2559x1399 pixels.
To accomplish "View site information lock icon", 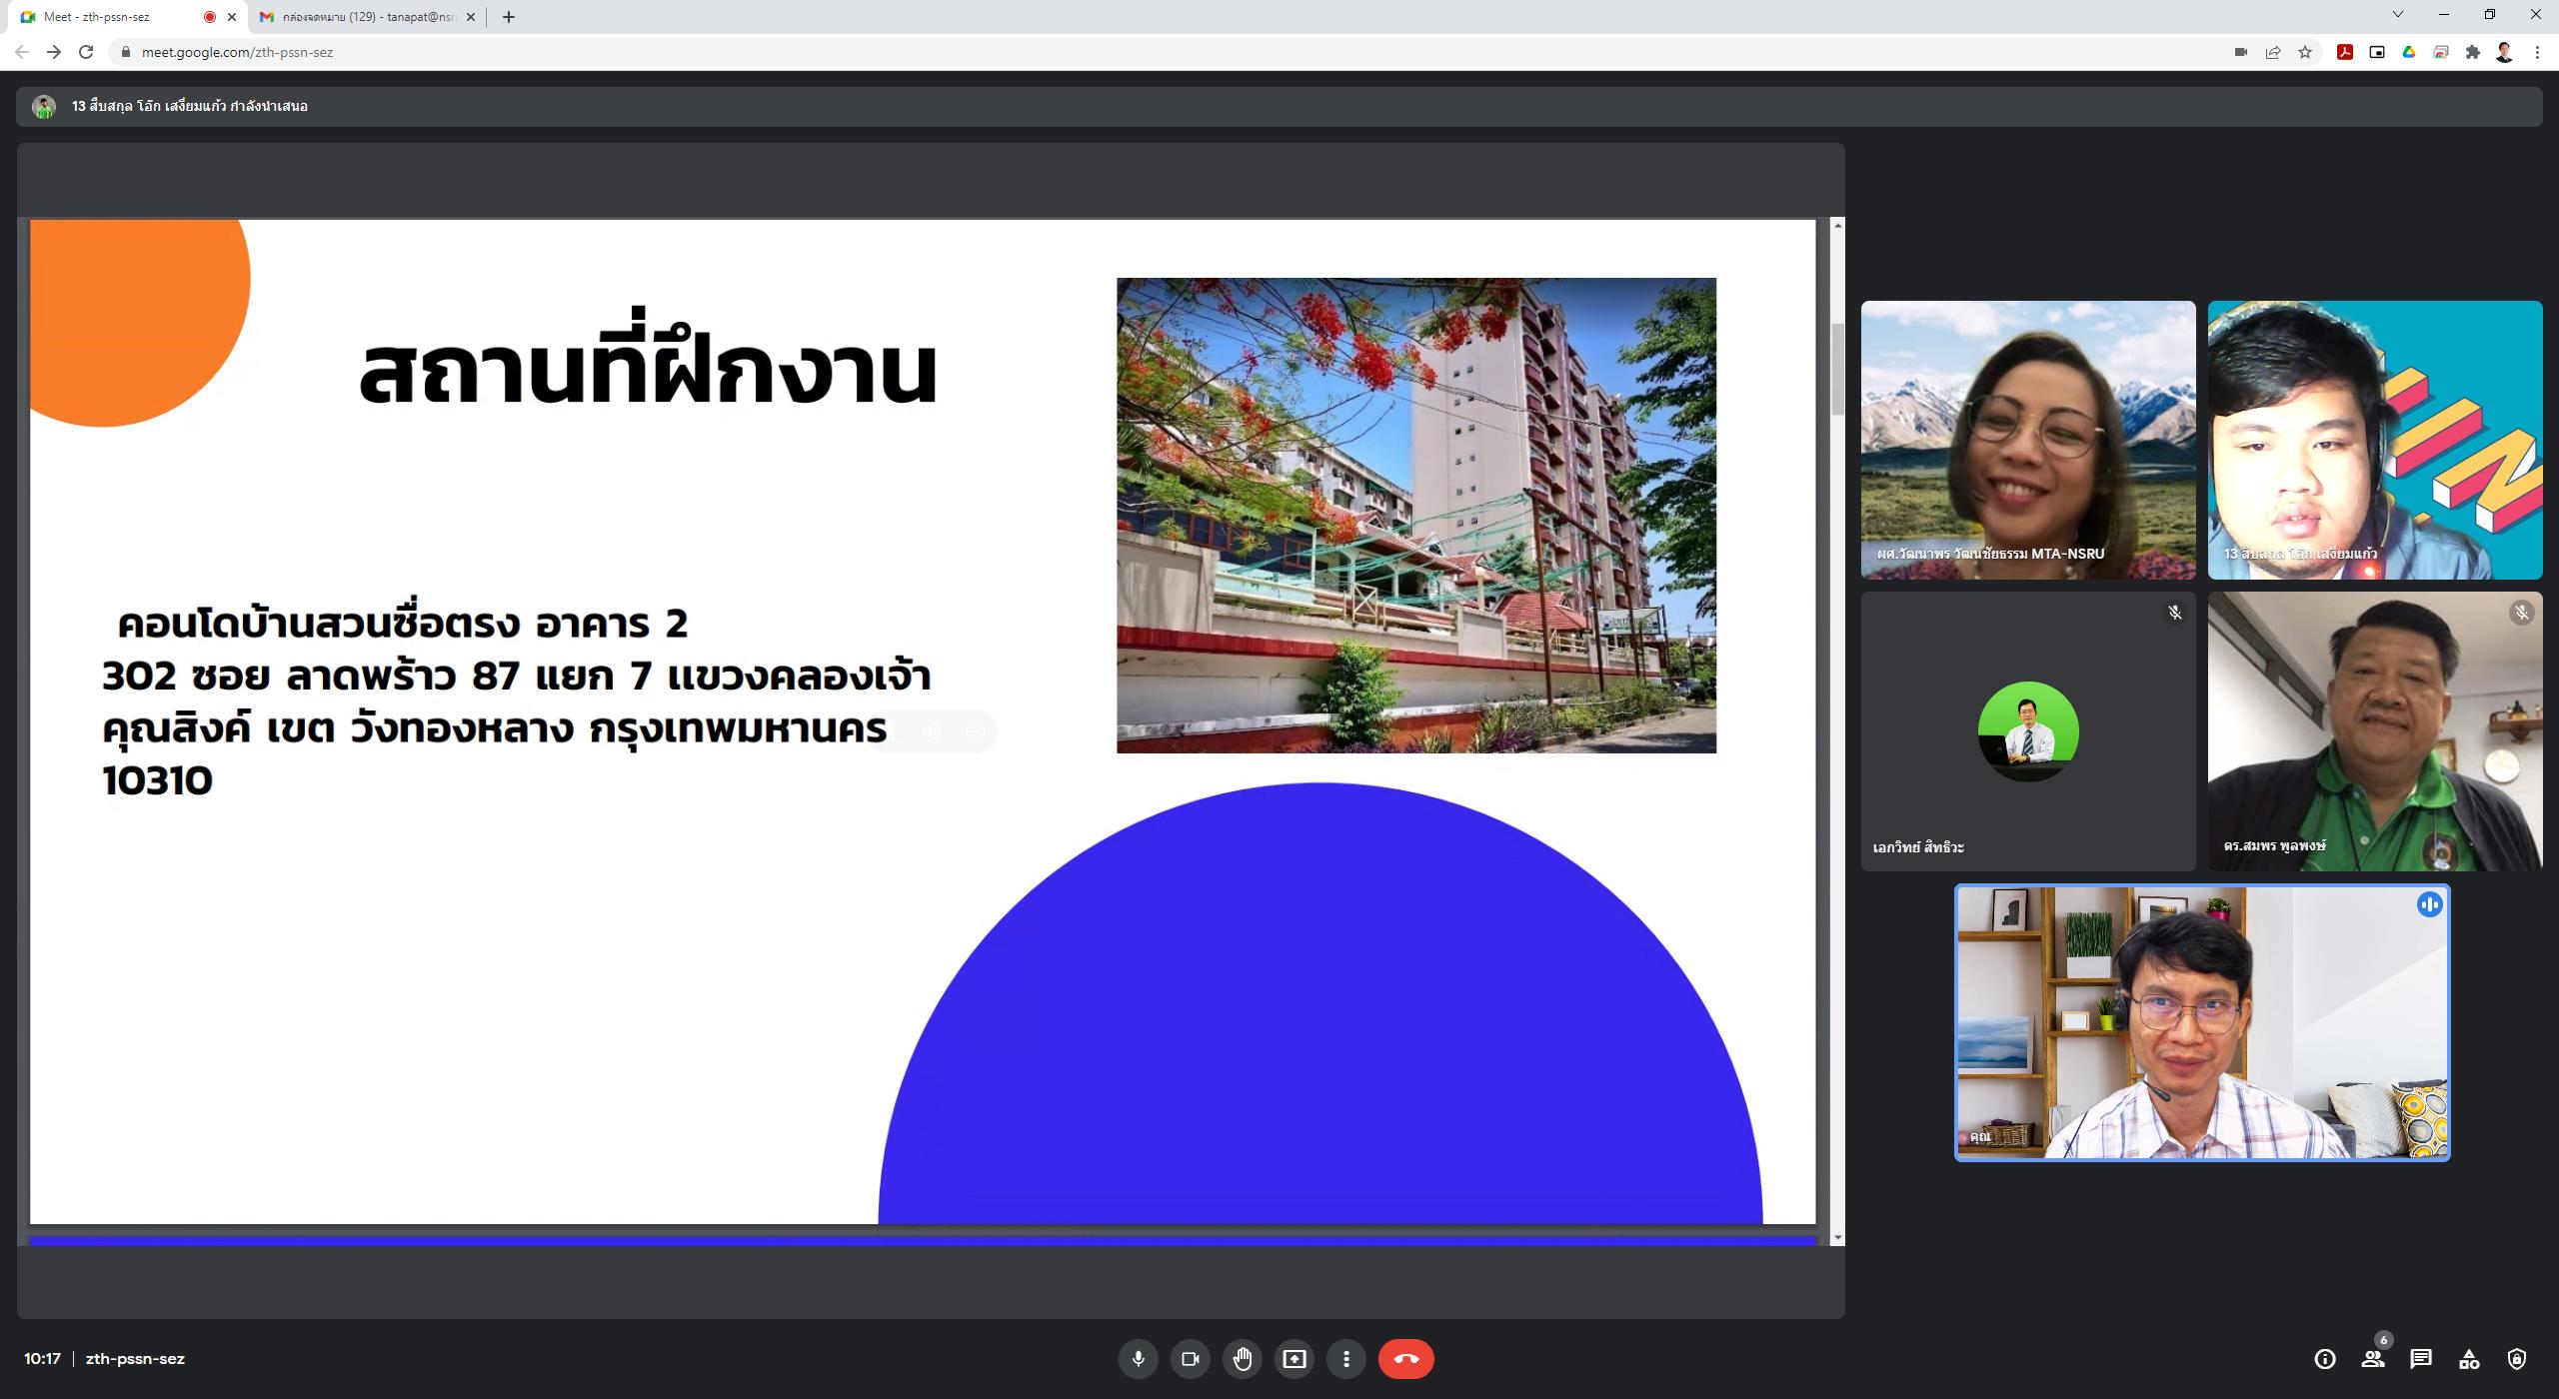I will [x=125, y=52].
